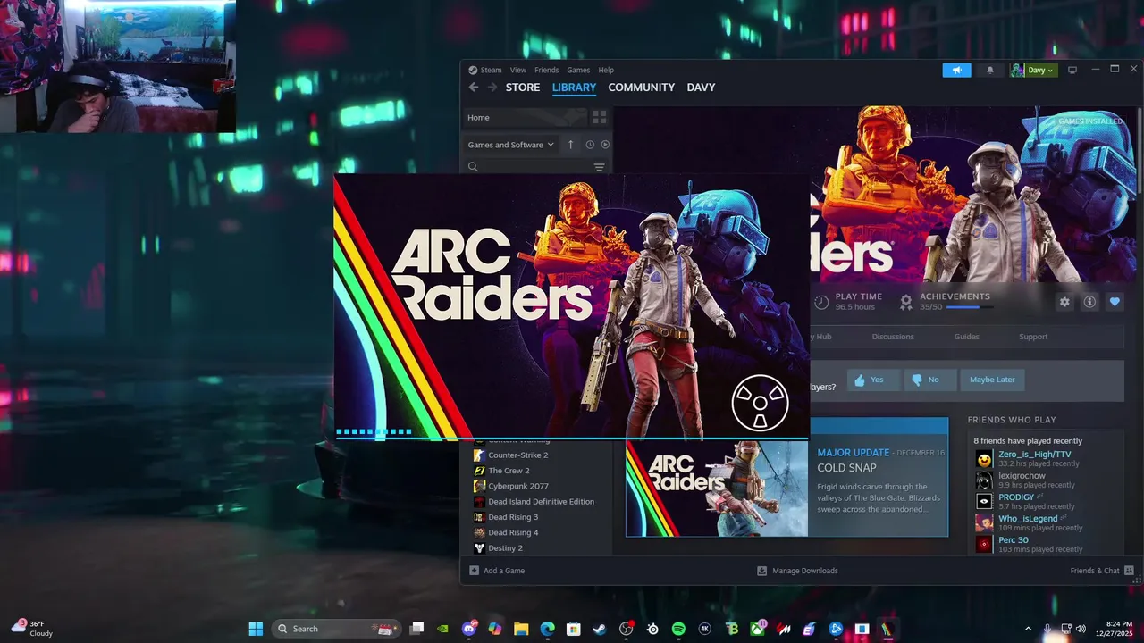Open volume control in system tray
This screenshot has width=1144, height=643.
1081,629
